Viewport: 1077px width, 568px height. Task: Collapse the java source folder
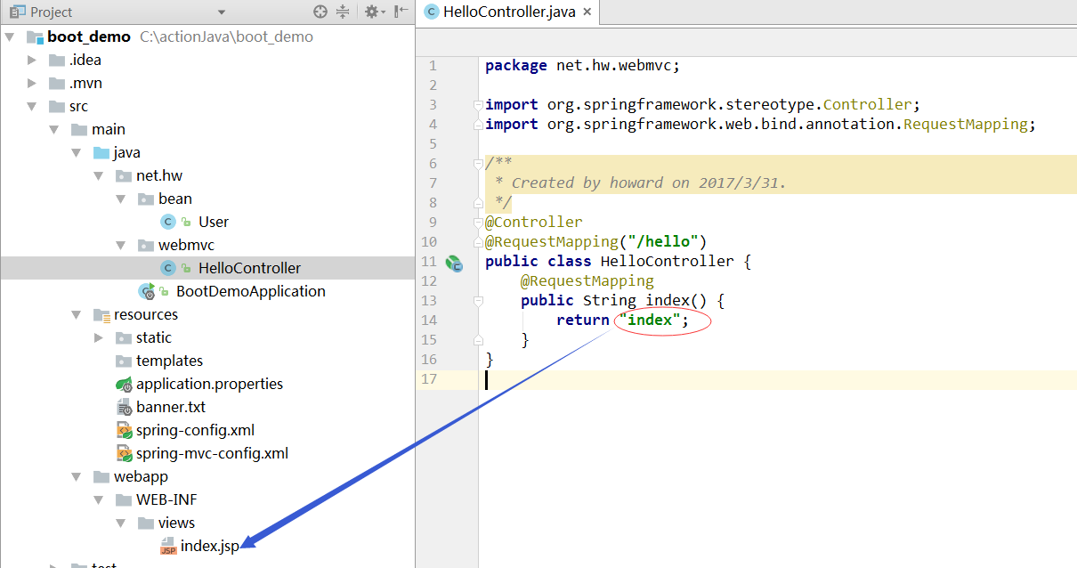(77, 152)
